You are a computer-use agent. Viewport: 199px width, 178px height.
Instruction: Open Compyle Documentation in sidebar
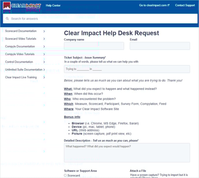[x=20, y=47]
